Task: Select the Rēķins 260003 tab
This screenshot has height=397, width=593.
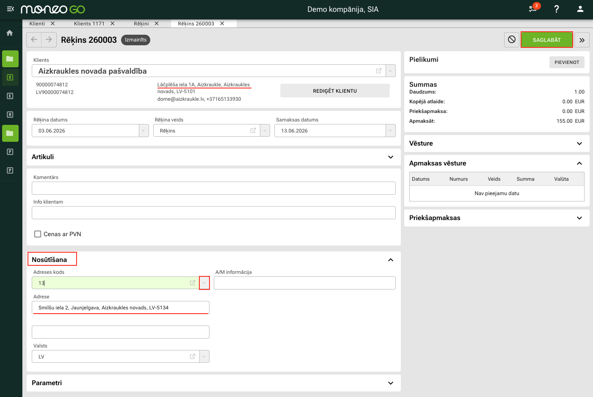Action: tap(196, 24)
